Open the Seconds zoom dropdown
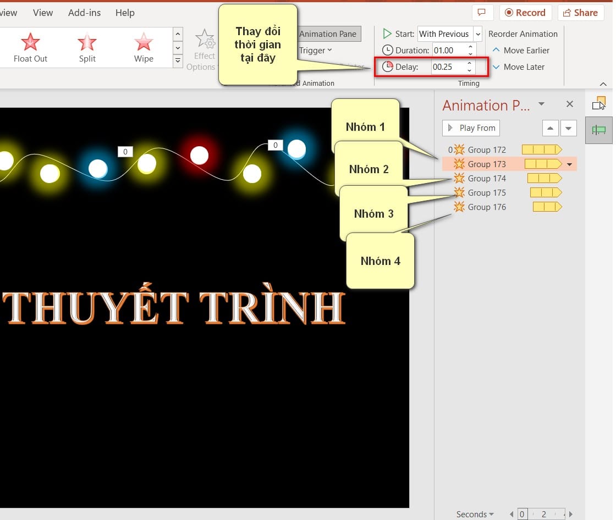Viewport: 616px width, 520px height. click(x=475, y=514)
